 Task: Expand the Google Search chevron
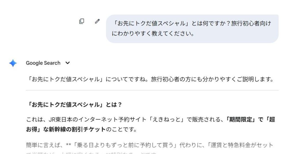[x=68, y=63]
